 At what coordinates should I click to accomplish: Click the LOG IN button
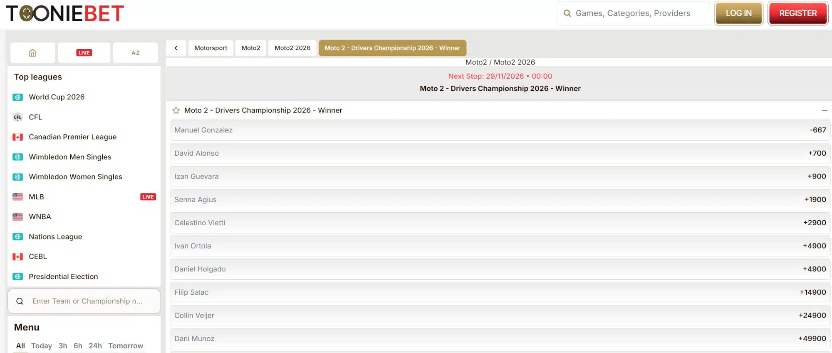[739, 13]
